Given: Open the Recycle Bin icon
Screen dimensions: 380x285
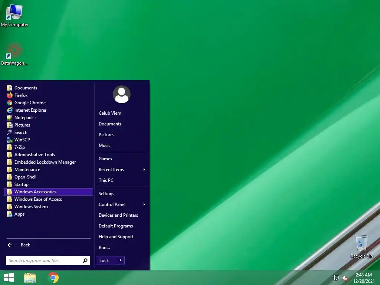Looking at the screenshot, I should pos(361,246).
